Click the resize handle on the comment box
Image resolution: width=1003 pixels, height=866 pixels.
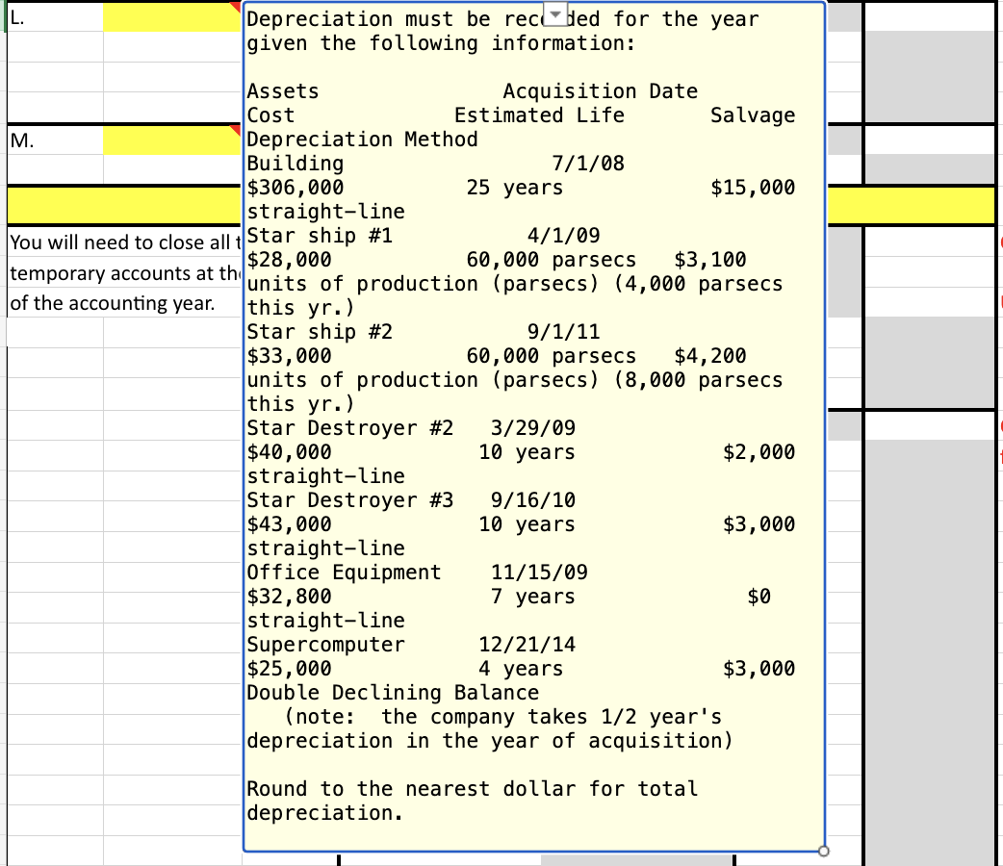(x=824, y=851)
